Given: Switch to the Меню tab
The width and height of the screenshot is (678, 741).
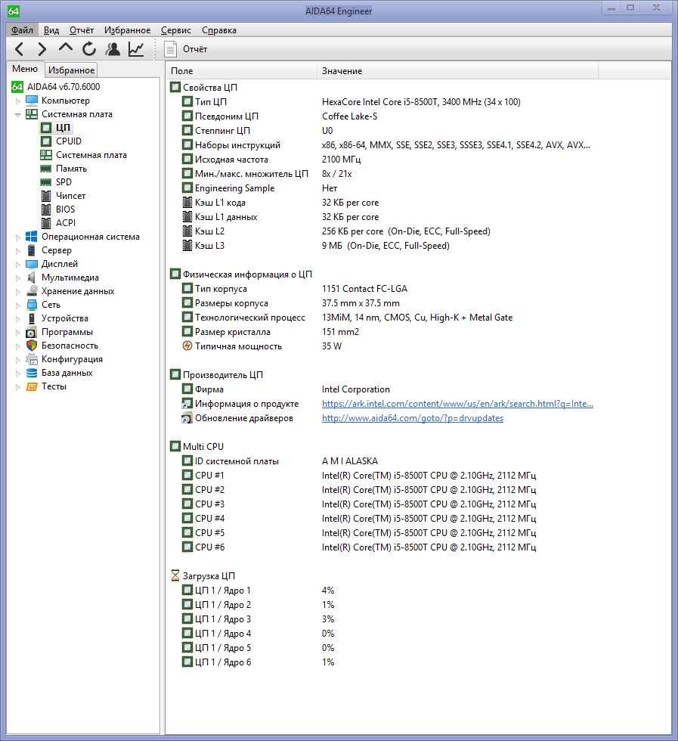Looking at the screenshot, I should click(x=25, y=69).
